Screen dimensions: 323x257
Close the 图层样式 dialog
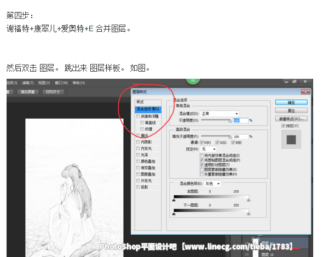click(305, 92)
